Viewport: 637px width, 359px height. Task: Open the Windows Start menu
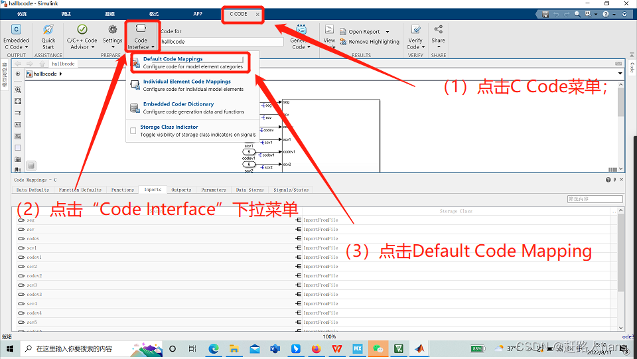pyautogui.click(x=10, y=348)
